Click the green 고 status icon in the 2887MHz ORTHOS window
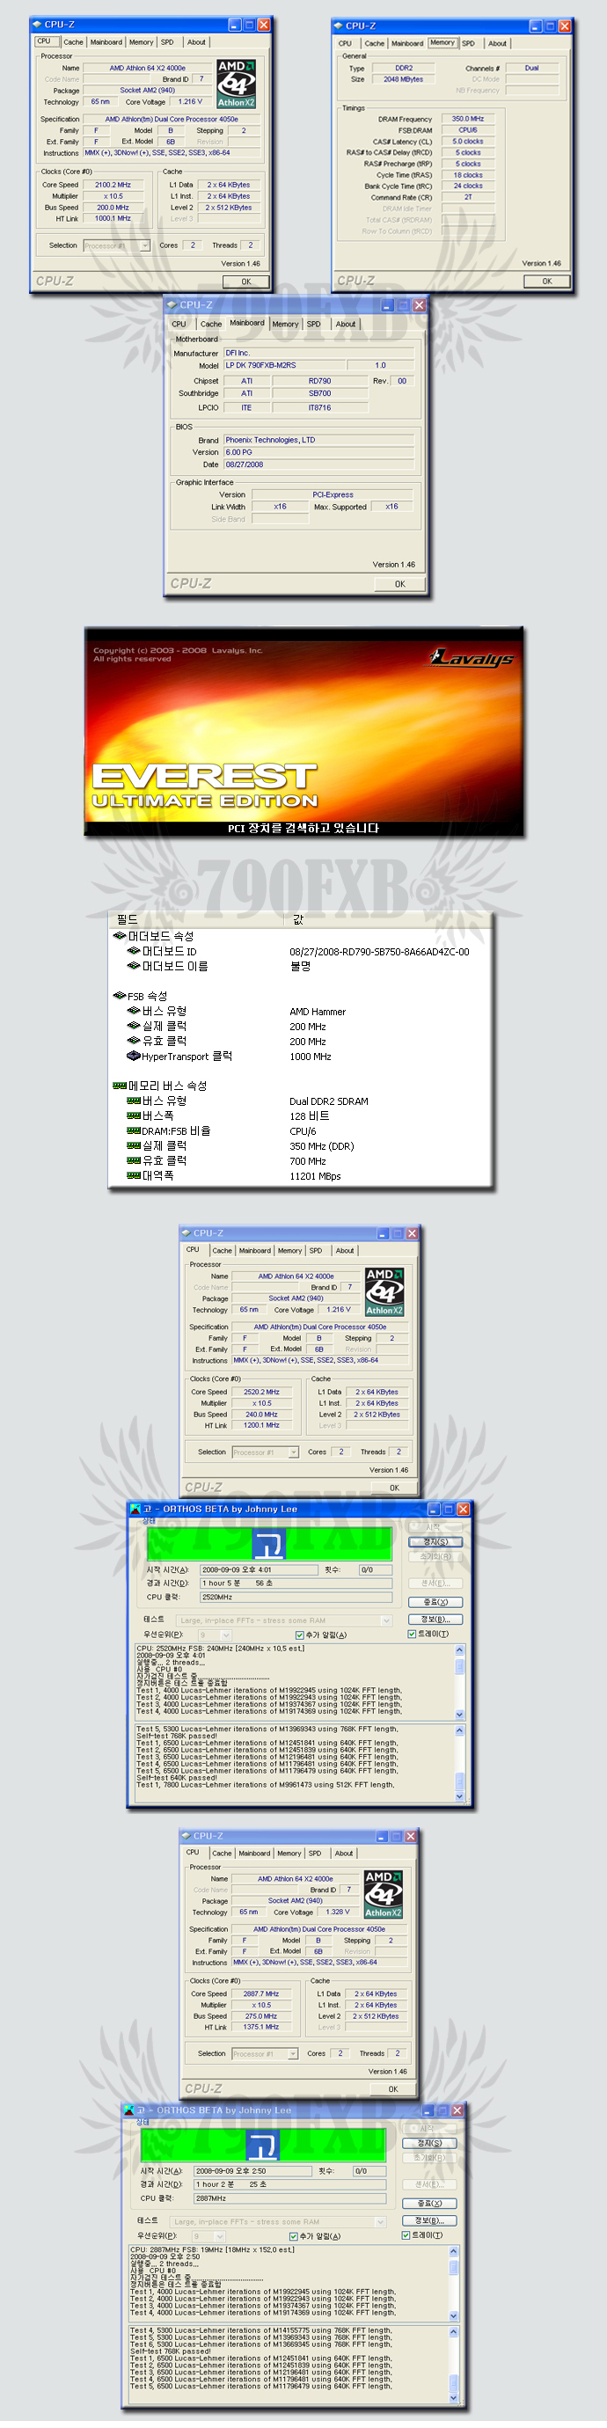Viewport: 607px width, 2428px height. [263, 2146]
